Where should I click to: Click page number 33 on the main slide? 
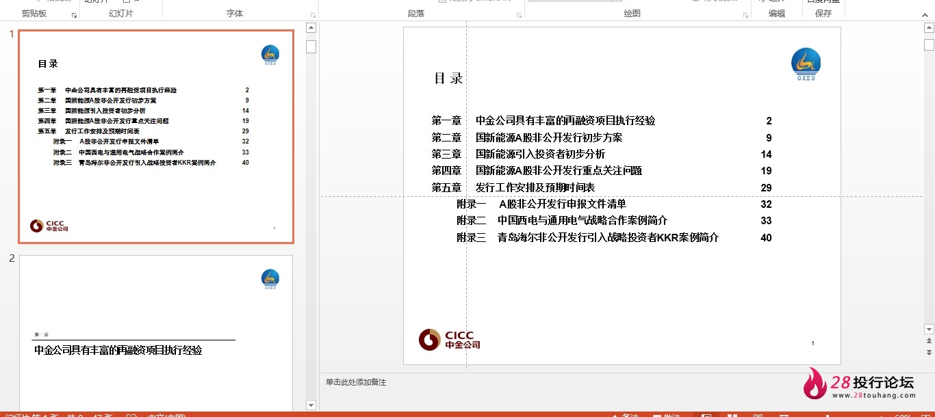tap(766, 221)
